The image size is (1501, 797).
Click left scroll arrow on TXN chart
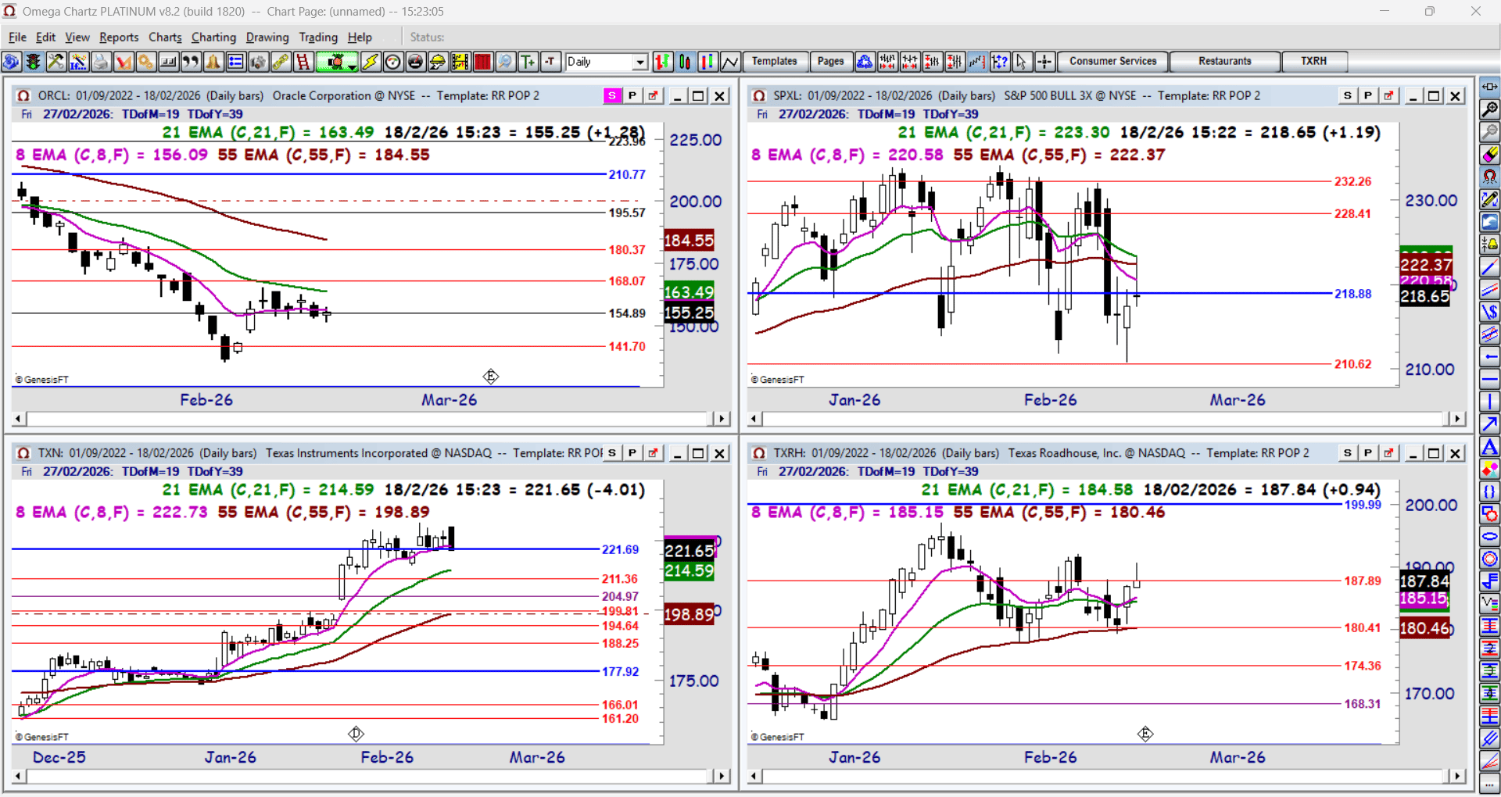(x=19, y=776)
